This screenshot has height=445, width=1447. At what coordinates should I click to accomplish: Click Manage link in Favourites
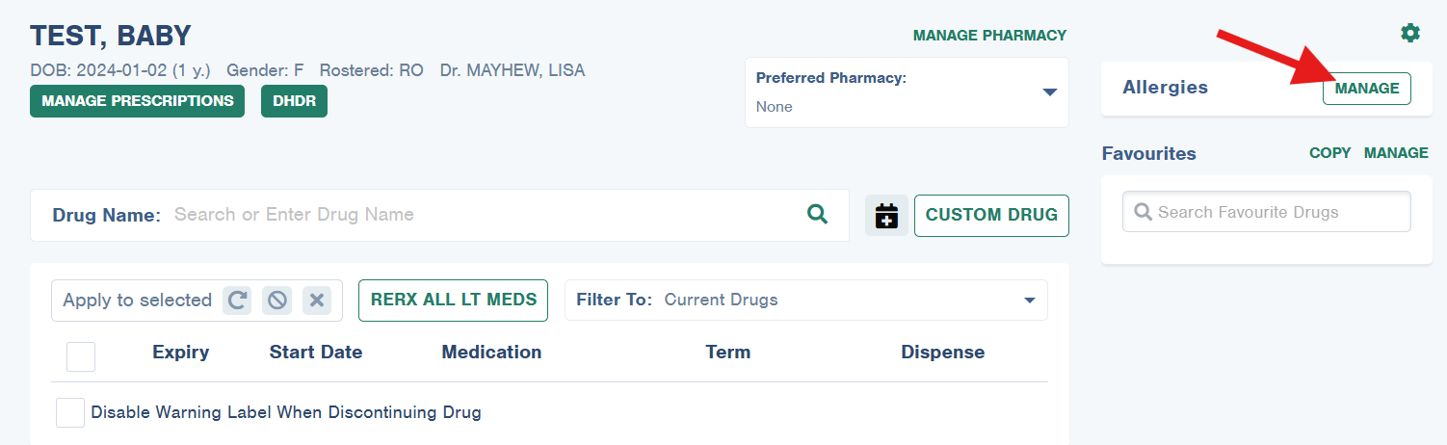(1396, 153)
